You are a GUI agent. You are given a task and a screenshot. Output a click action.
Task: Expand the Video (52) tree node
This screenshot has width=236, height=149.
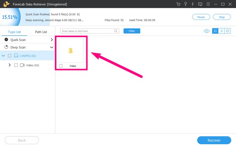[9, 65]
